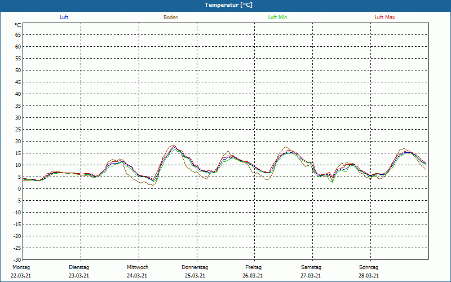Click the 50 value on the y-axis
Viewport: 451px width, 282px height.
pos(18,70)
